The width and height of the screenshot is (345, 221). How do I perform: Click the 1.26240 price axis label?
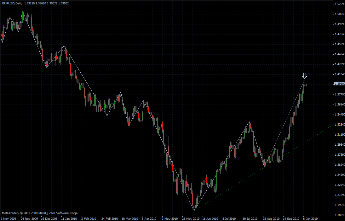340,165
